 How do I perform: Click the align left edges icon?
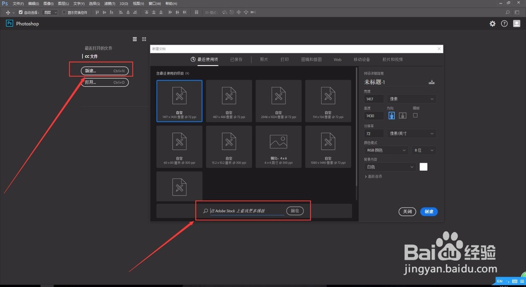pyautogui.click(x=121, y=13)
